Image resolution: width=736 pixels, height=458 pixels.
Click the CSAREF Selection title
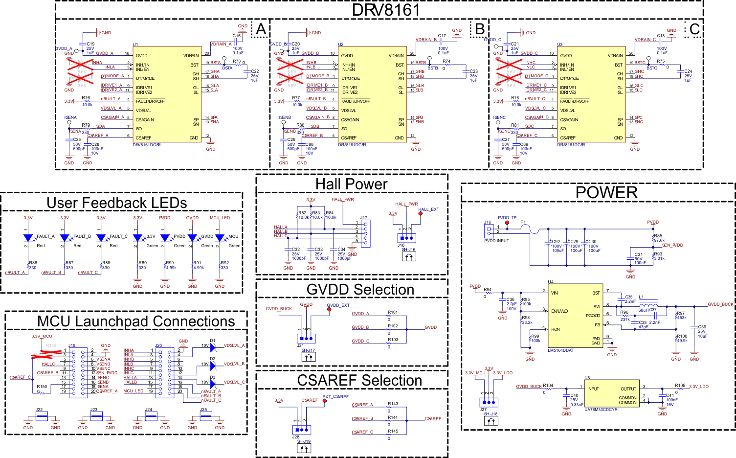359,381
